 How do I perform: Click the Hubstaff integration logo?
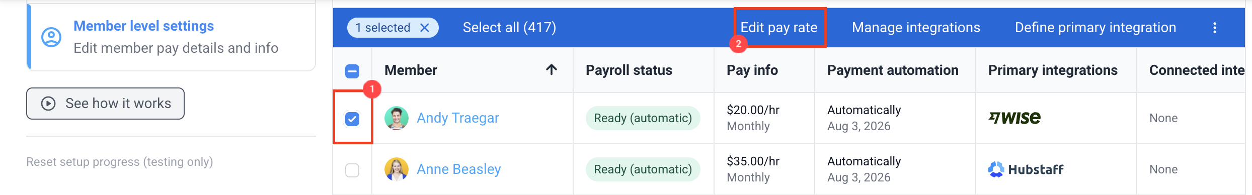click(x=1026, y=169)
